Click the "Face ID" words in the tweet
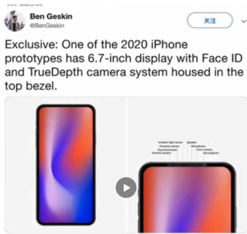The image size is (247, 234). pyautogui.click(x=222, y=58)
